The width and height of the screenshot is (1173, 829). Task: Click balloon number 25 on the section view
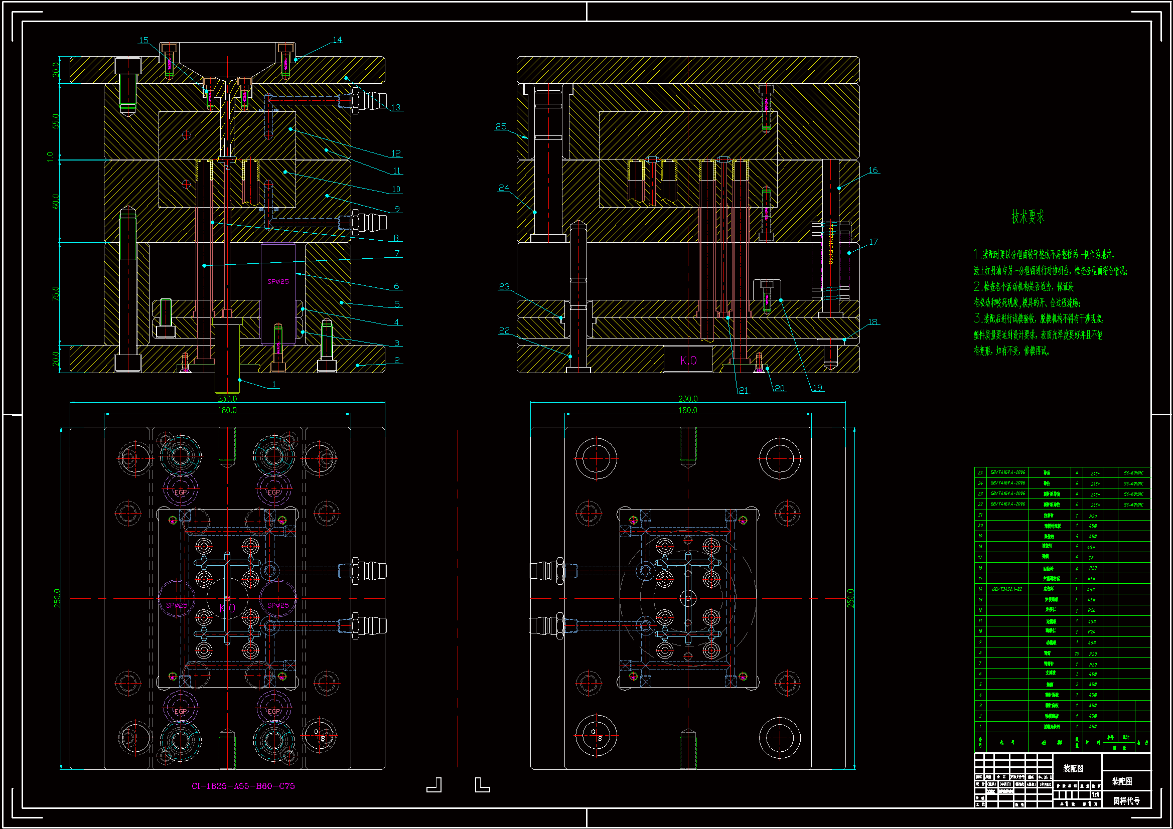(501, 126)
